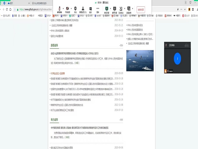Open 部委政策 section heading
This screenshot has width=198, height=149.
[54, 45]
